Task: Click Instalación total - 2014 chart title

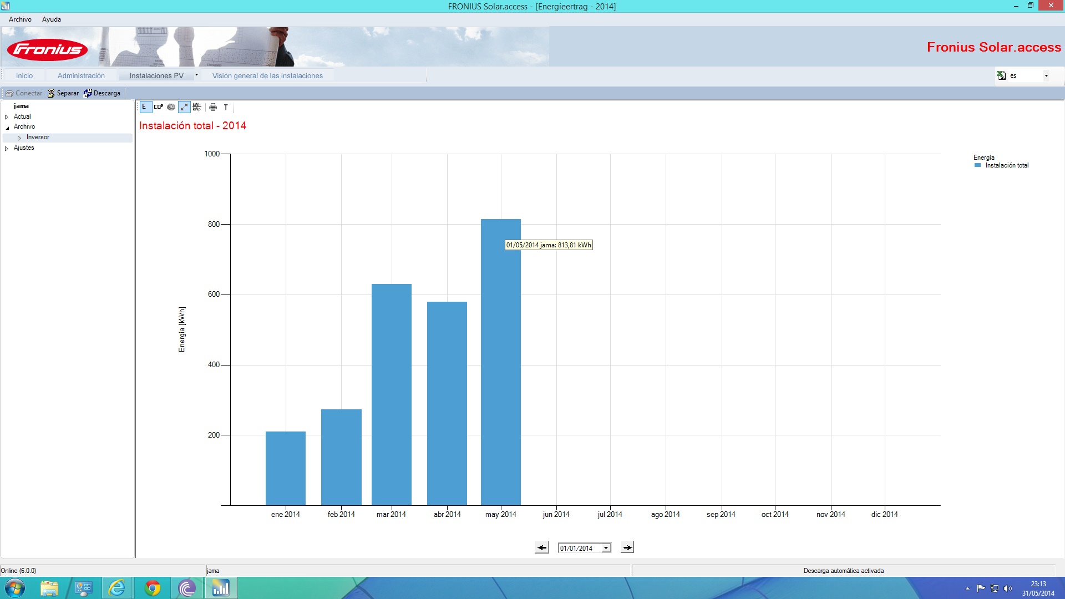Action: 192,126
